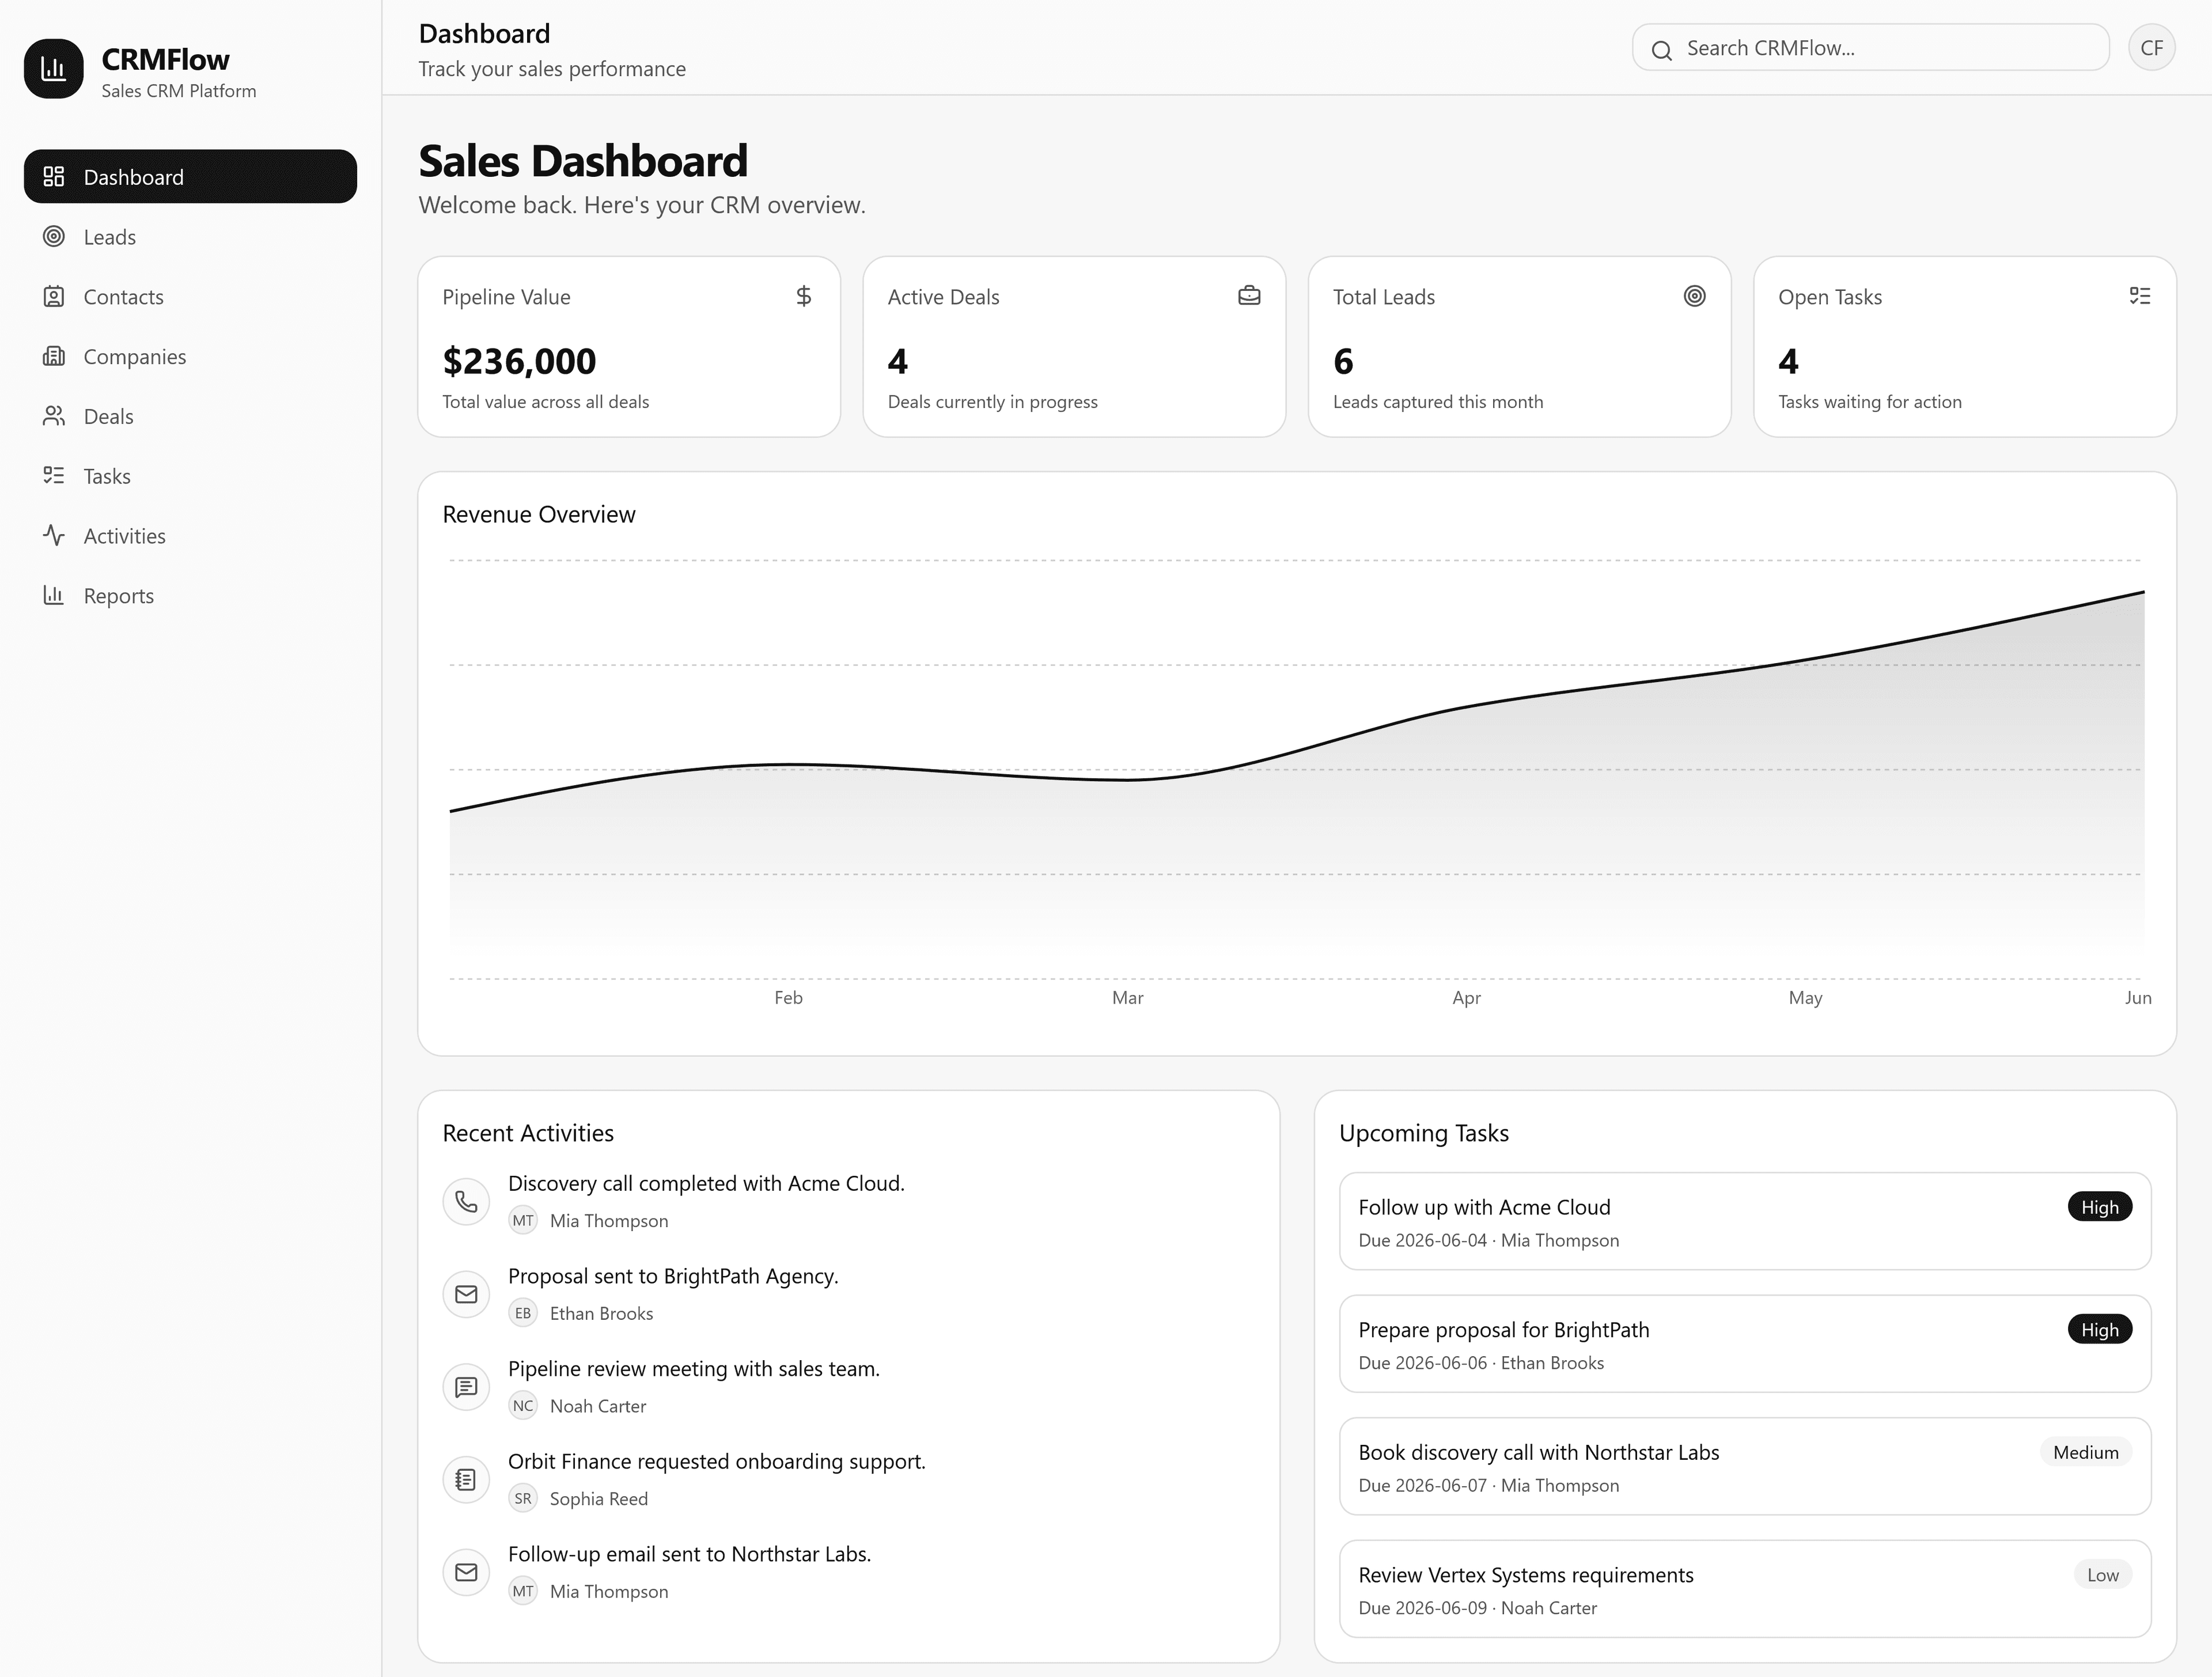Click the Mar label on revenue chart
This screenshot has height=1677, width=2212.
coord(1127,998)
